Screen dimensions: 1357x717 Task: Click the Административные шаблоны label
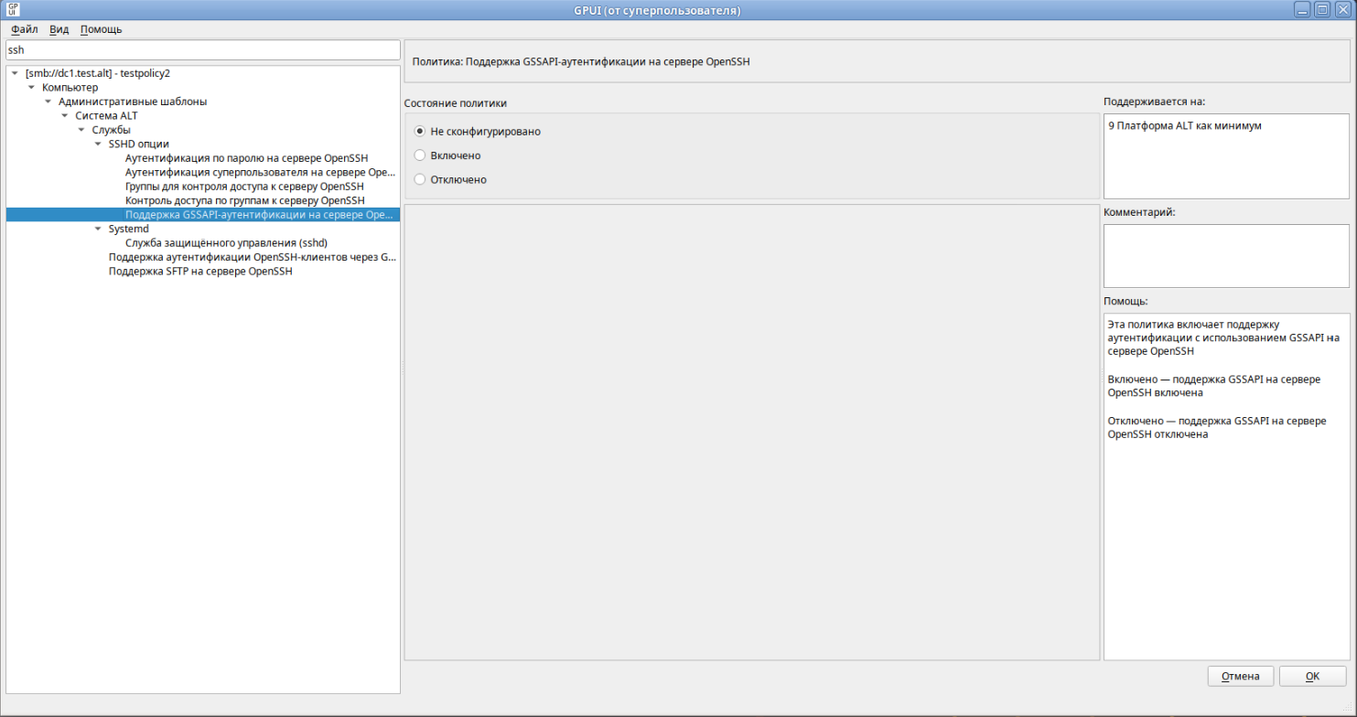pyautogui.click(x=133, y=102)
